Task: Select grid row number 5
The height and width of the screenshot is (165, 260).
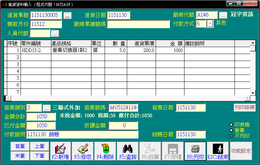Action: coord(14,78)
